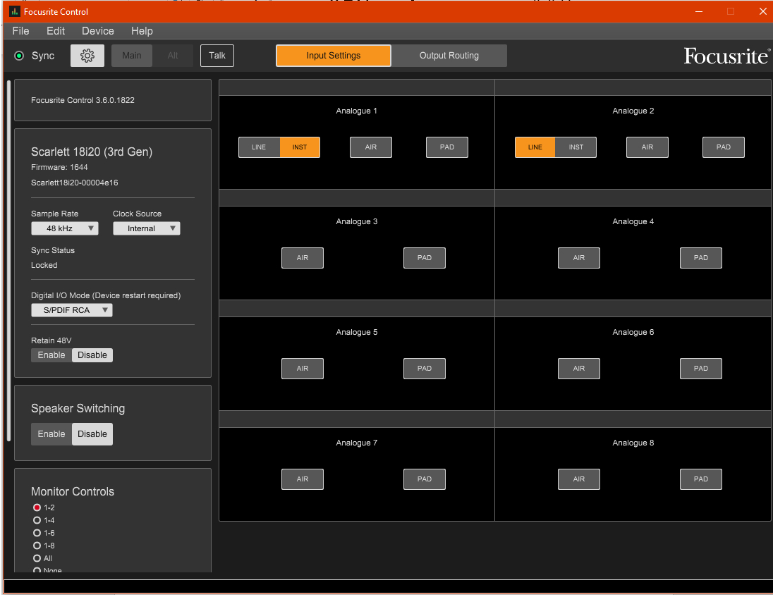The width and height of the screenshot is (773, 597).
Task: Open the File menu
Action: coord(20,31)
